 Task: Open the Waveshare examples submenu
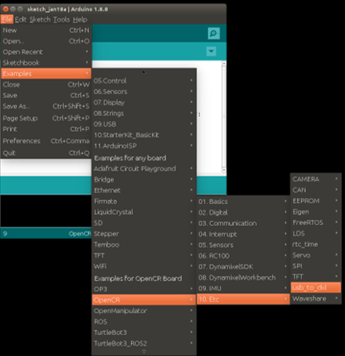click(x=316, y=298)
